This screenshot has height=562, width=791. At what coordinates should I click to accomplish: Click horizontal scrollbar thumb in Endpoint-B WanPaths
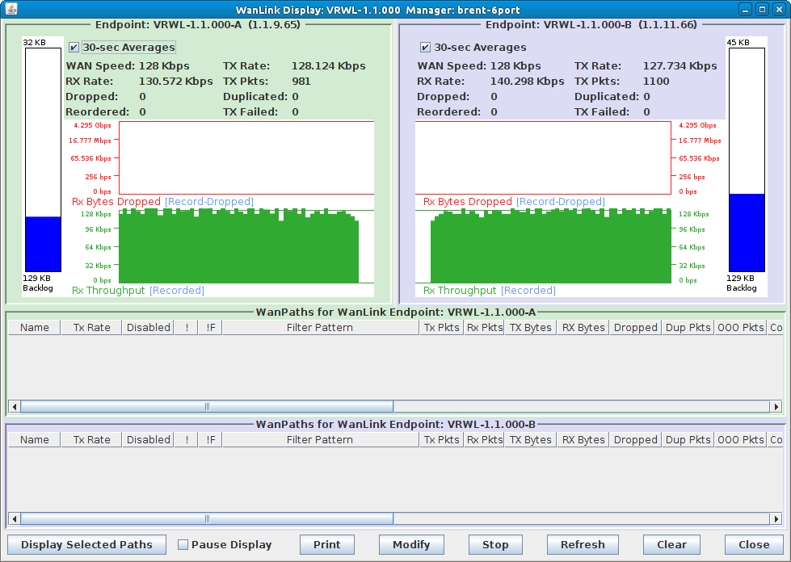pyautogui.click(x=207, y=518)
